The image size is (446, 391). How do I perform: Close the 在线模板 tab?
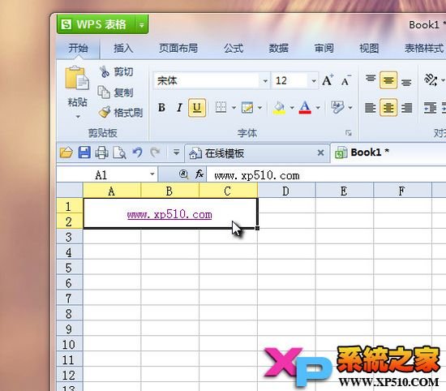pyautogui.click(x=321, y=153)
